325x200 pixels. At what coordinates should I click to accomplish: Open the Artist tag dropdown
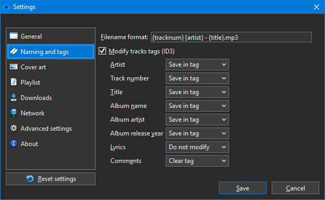[x=197, y=65]
